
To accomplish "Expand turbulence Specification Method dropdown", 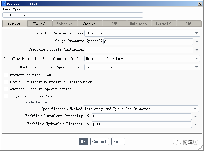I will pos(195,109).
